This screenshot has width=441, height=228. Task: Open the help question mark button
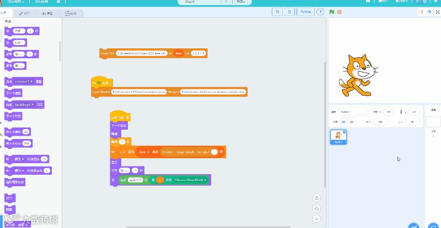tap(320, 12)
